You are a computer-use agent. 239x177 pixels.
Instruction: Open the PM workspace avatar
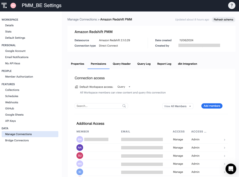pos(13,6)
